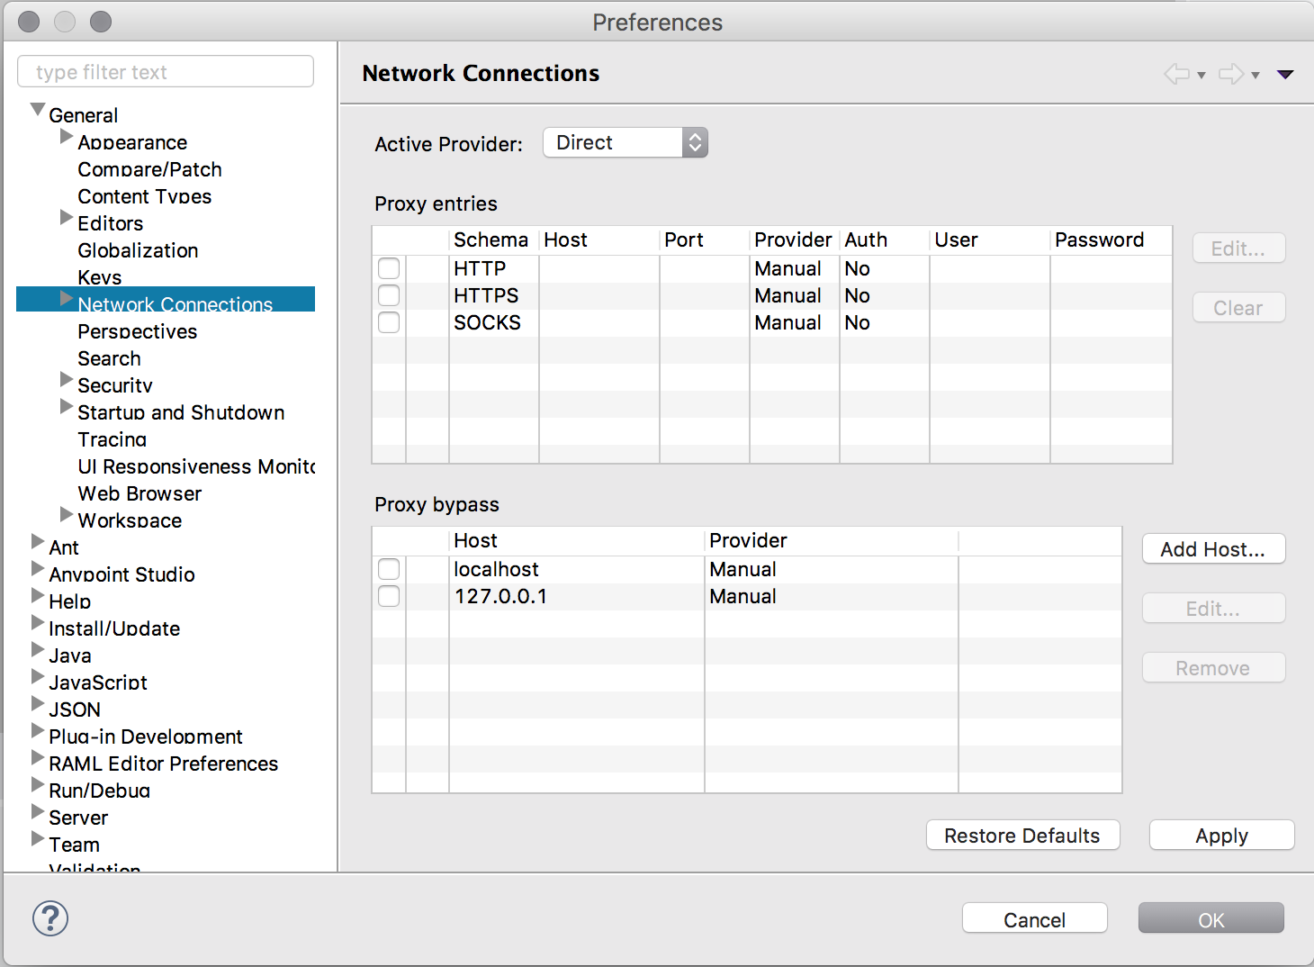
Task: Click the Restore Defaults button
Action: click(1022, 835)
